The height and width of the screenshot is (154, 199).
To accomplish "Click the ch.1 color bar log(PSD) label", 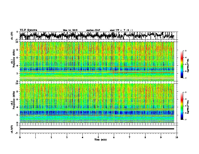I will coord(188,65).
